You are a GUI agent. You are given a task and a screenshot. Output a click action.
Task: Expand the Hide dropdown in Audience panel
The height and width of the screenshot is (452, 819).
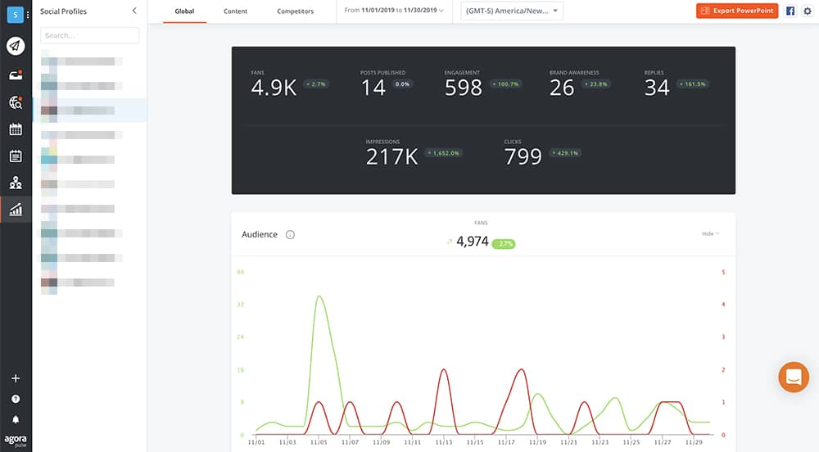point(710,234)
